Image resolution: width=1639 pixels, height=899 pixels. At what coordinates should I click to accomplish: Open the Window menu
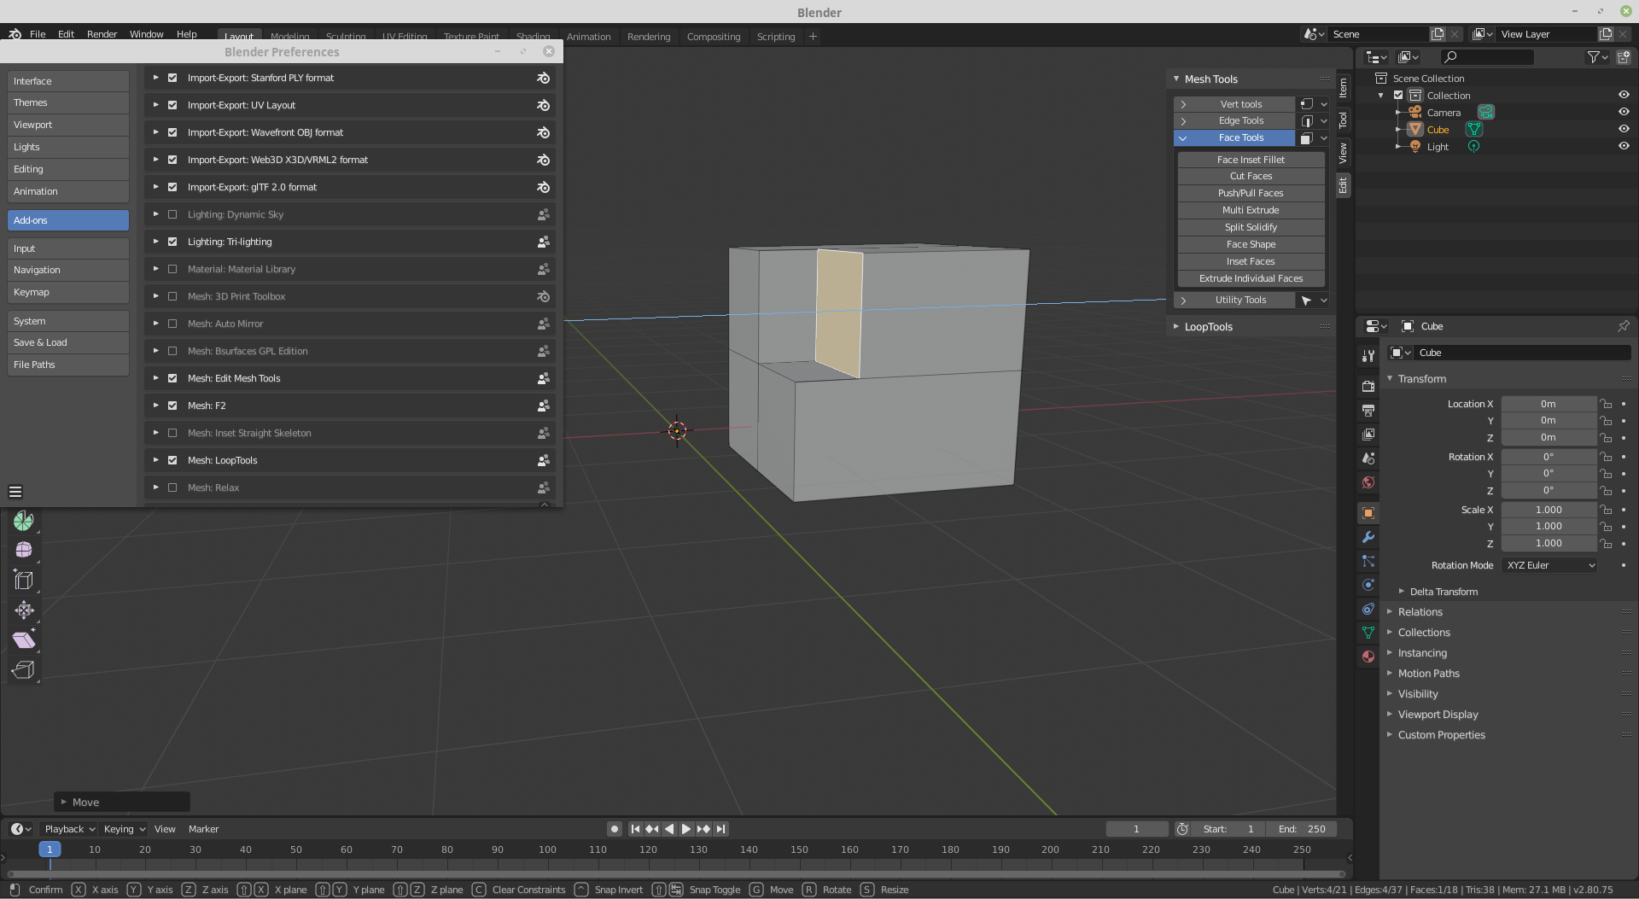coord(146,34)
